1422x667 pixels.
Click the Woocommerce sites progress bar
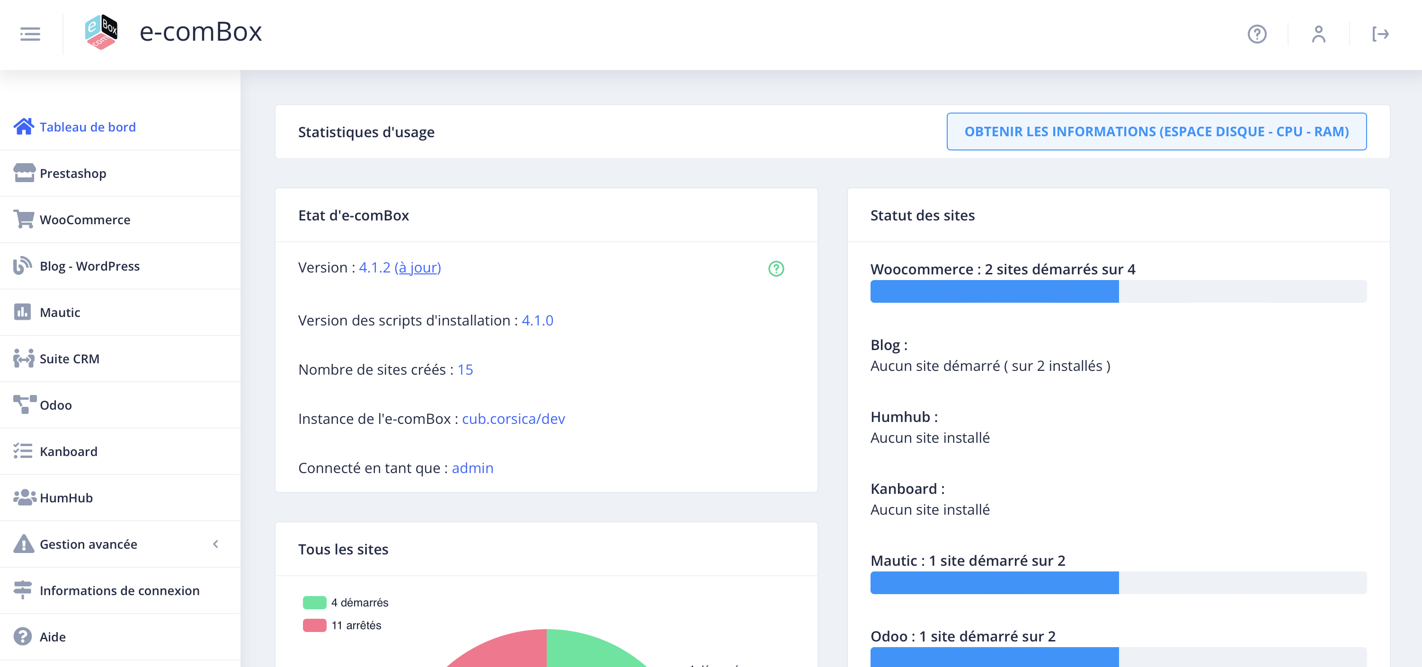1118,291
